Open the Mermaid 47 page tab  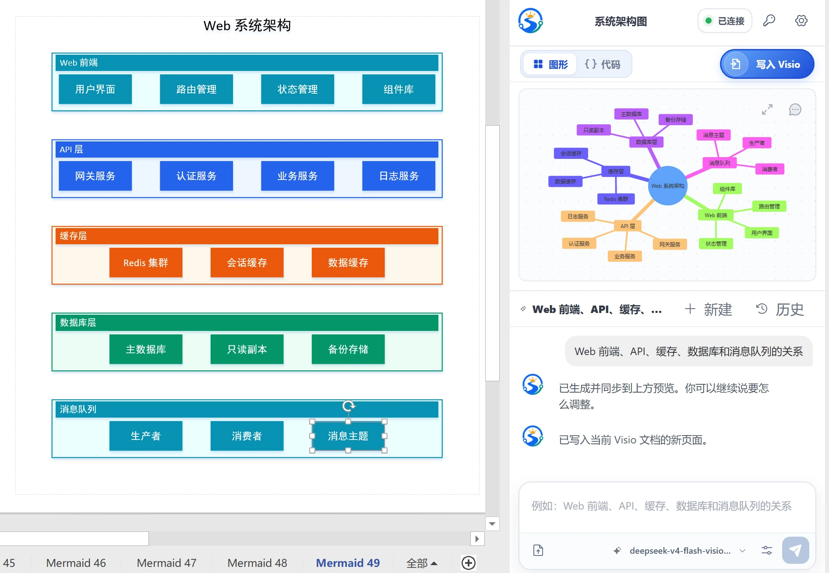pyautogui.click(x=166, y=563)
